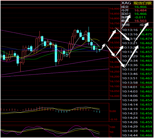Select the tick price 16.458
154x138 pixels.
(146, 109)
